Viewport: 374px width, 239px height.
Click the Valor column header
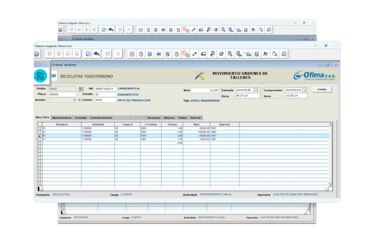196,125
